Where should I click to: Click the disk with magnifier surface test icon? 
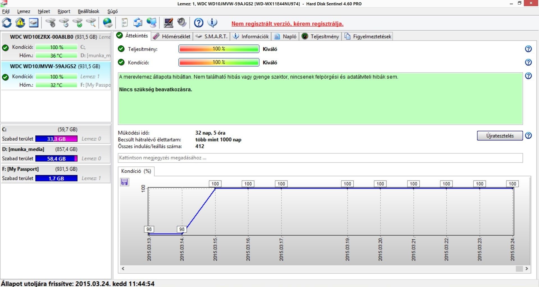(91, 23)
